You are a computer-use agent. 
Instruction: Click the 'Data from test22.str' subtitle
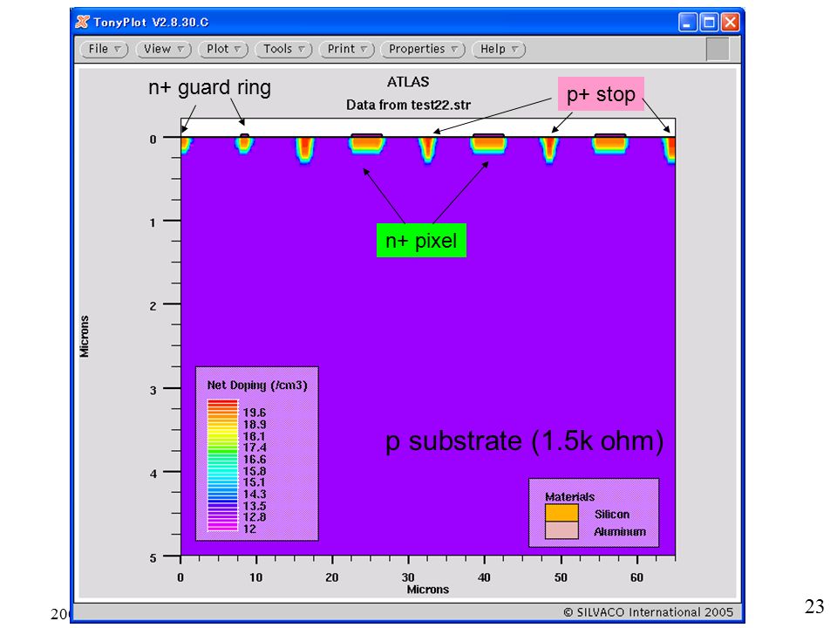tap(408, 105)
